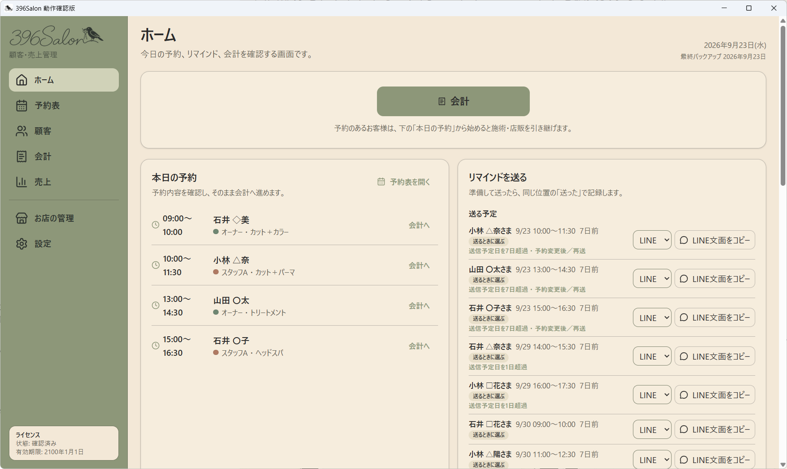Expand LINE dropdown for 小林 △奈さま
Image resolution: width=787 pixels, height=469 pixels.
tap(652, 240)
